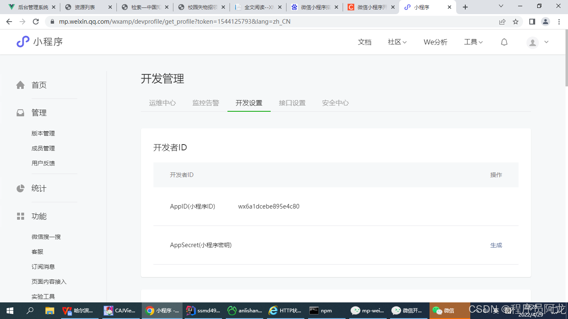
Task: Open 用户反馈 in the sidebar
Action: click(43, 163)
